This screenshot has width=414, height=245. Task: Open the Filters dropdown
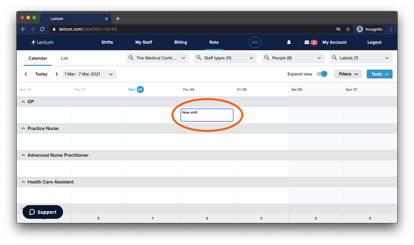click(x=348, y=74)
